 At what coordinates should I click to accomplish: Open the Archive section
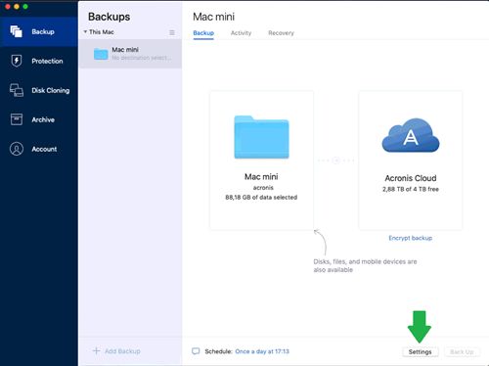(x=43, y=119)
